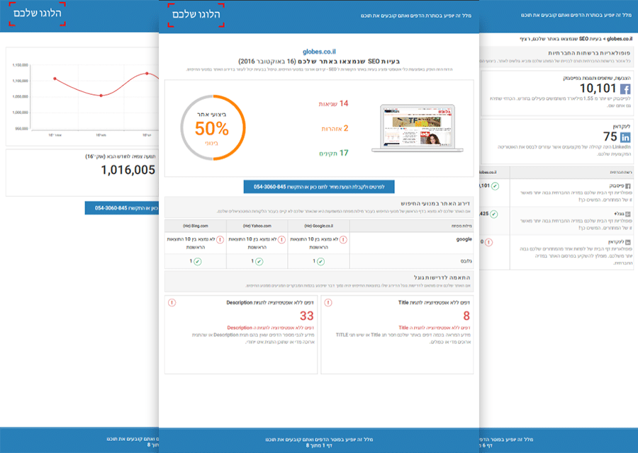Click the "התאמה לדרישות גוגל" section heading
The image size is (638, 453).
pos(442,277)
